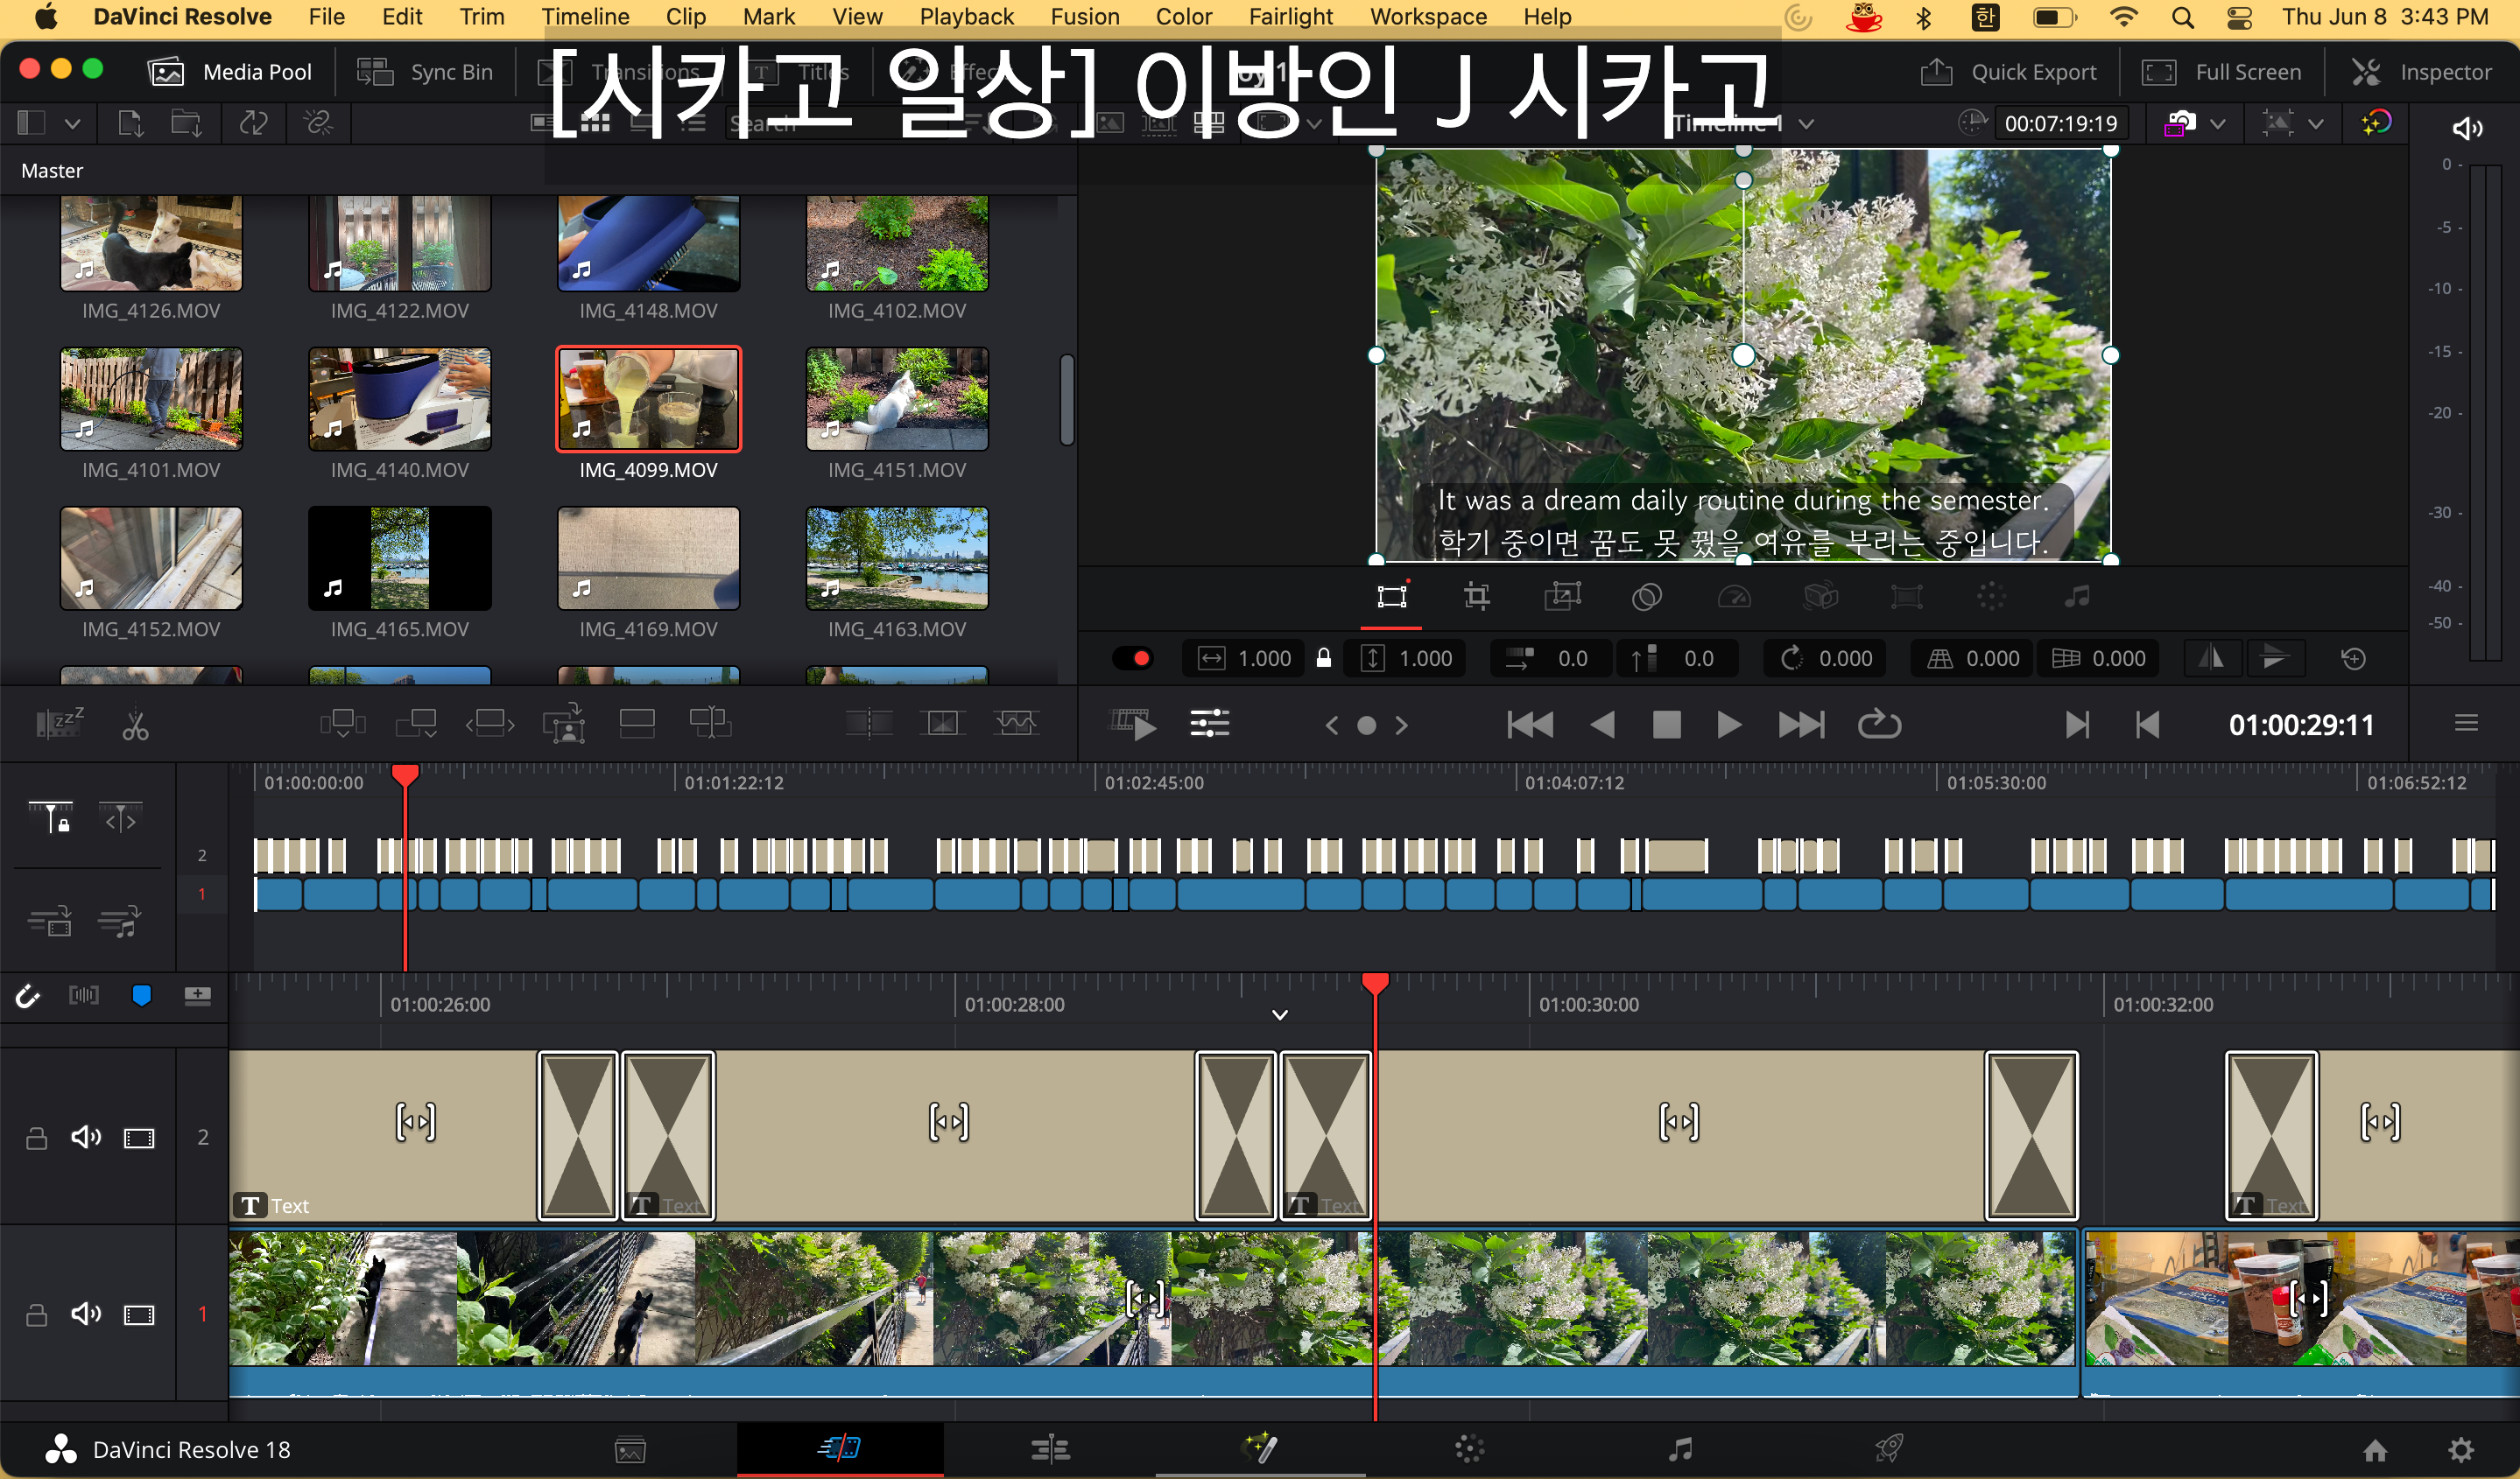Reset transform values with reset icon
This screenshot has height=1479, width=2520.
[2353, 659]
